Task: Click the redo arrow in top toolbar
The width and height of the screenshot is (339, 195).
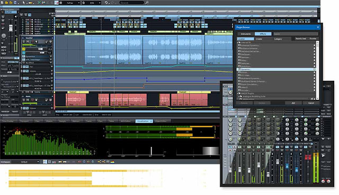Action: (112, 3)
